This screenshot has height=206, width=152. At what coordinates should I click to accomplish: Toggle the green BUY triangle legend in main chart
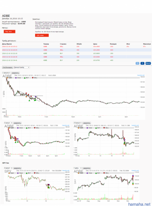pos(25,78)
